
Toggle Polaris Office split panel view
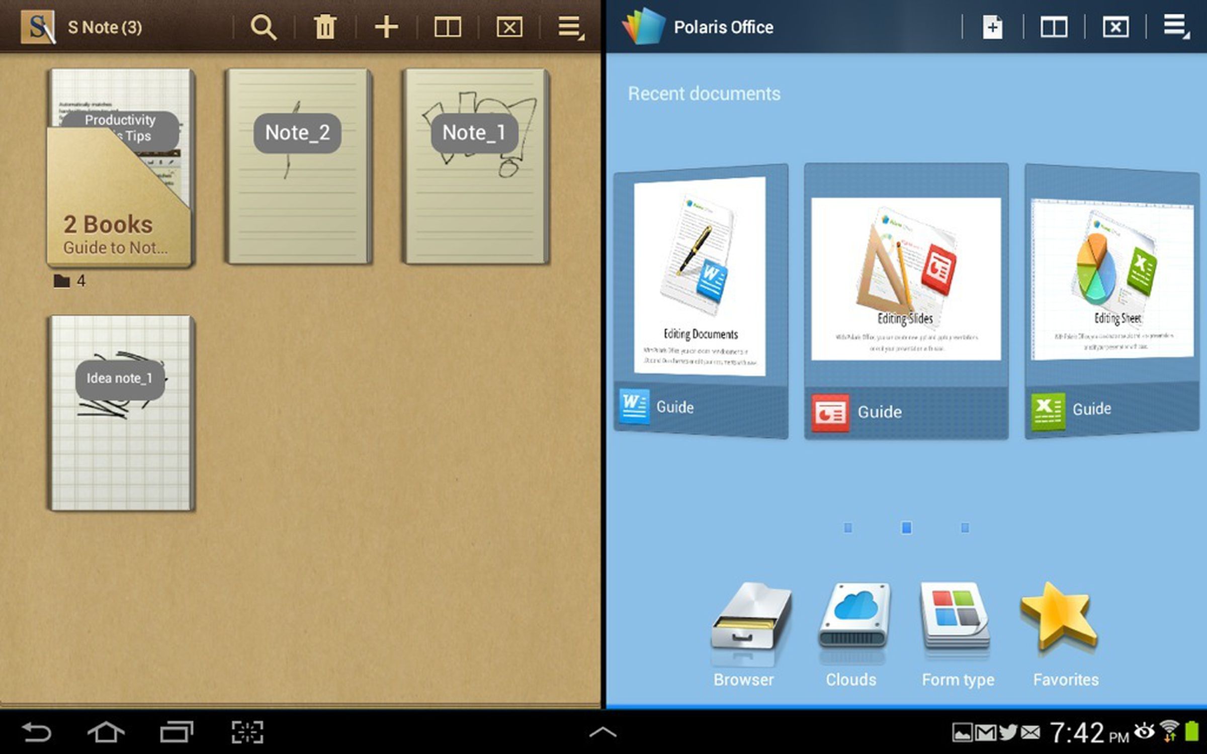point(1056,26)
